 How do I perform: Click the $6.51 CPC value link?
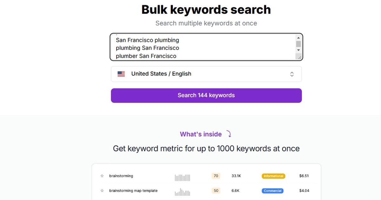coord(304,176)
